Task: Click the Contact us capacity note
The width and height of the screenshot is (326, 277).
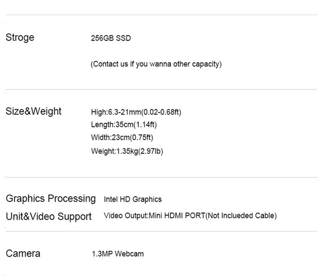Action: point(156,64)
